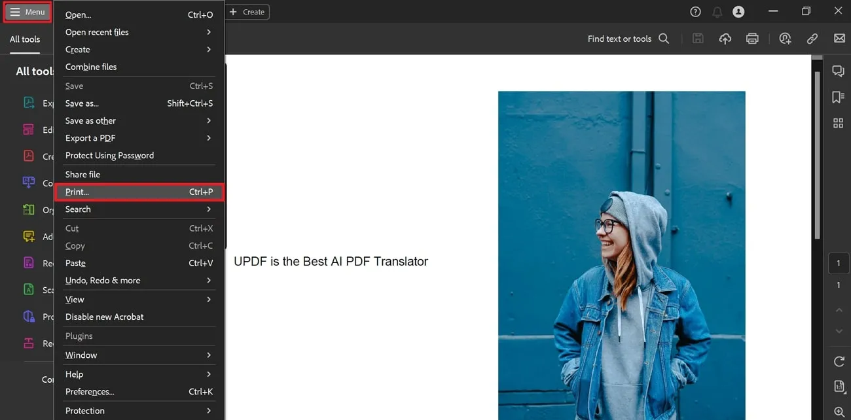Open the Comments panel
Viewport: 851px width, 420px height.
click(x=839, y=71)
